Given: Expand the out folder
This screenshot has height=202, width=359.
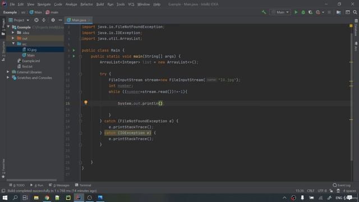Looking at the screenshot, I should click(x=13, y=38).
